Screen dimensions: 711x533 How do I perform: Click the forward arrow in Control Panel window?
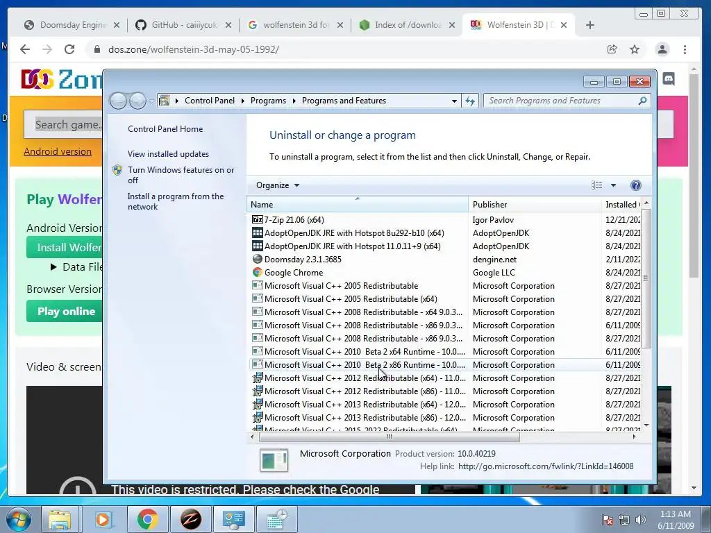[137, 101]
